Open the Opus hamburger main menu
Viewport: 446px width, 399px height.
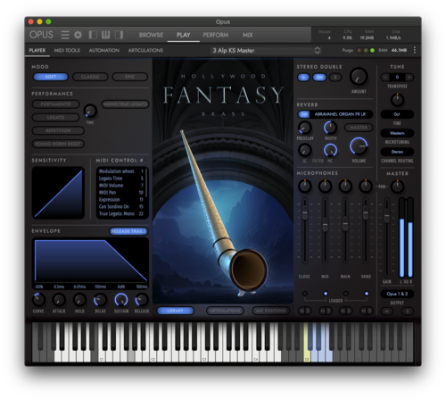click(65, 35)
